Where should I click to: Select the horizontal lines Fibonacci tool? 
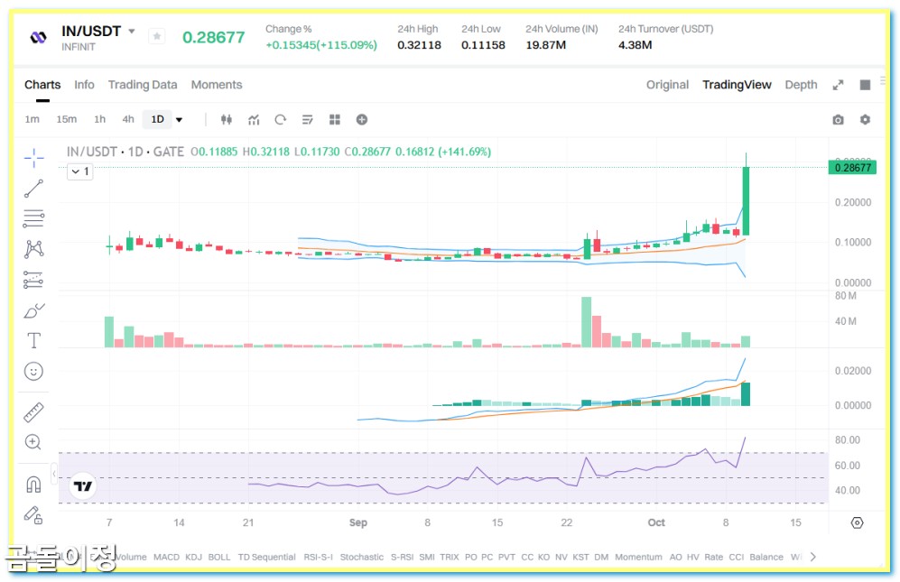[x=34, y=218]
